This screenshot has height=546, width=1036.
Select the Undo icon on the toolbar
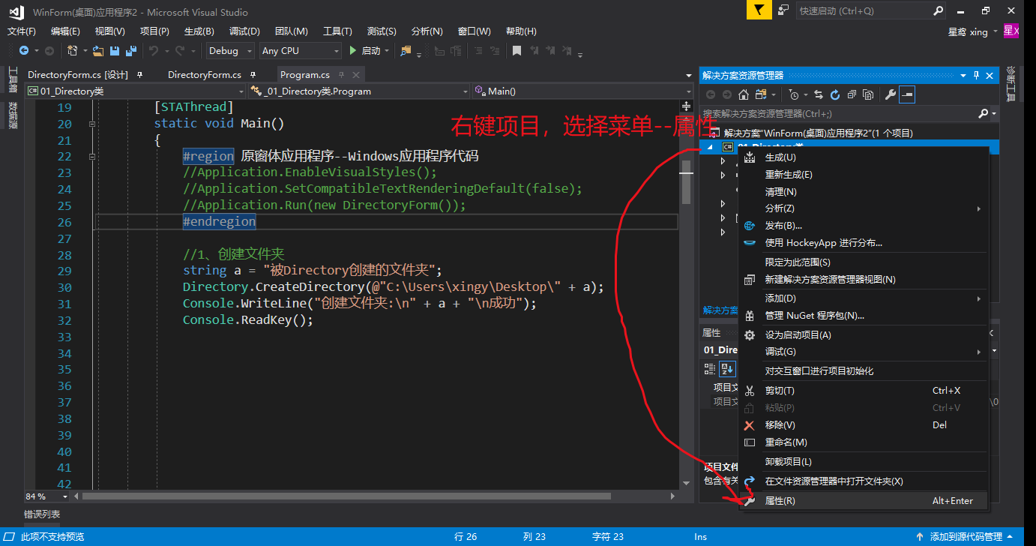click(154, 50)
